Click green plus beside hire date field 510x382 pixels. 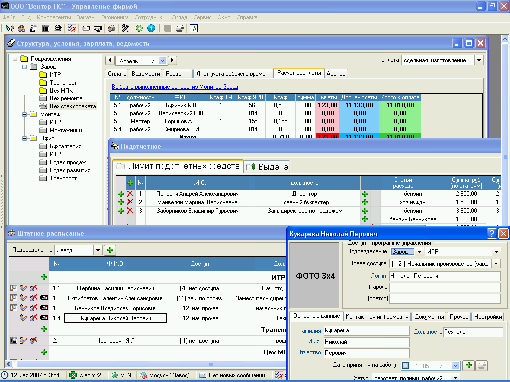click(468, 366)
